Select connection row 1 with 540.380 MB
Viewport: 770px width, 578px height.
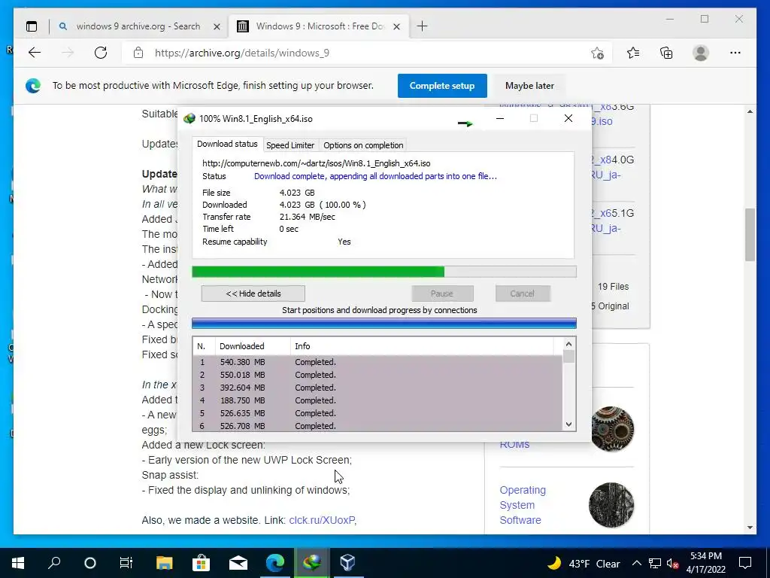click(x=377, y=362)
